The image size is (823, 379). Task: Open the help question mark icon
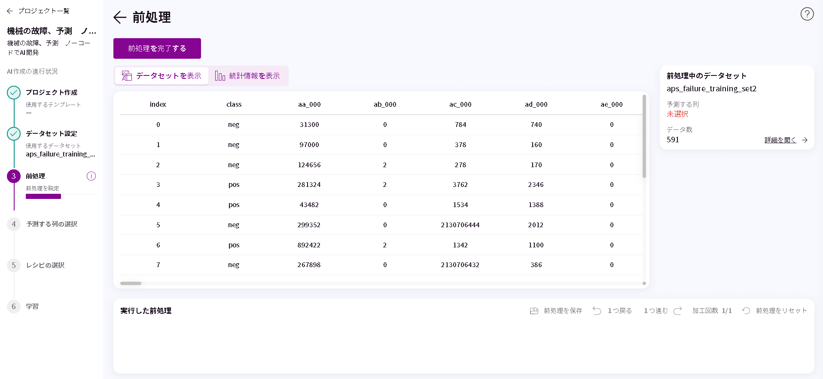coord(807,14)
